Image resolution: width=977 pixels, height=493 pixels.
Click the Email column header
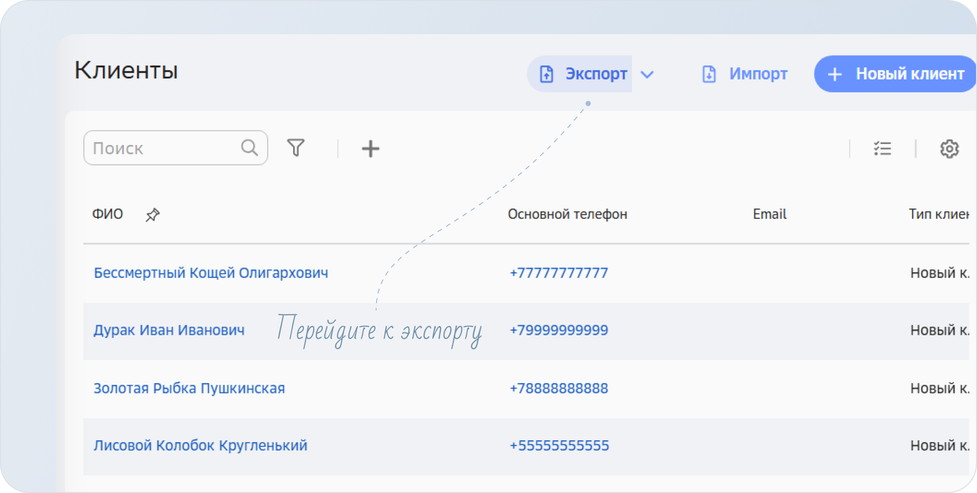click(x=769, y=214)
